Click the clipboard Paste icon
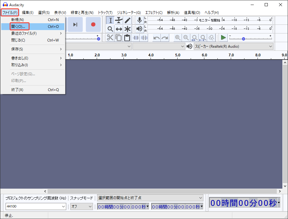288x219 pixels. (127, 38)
